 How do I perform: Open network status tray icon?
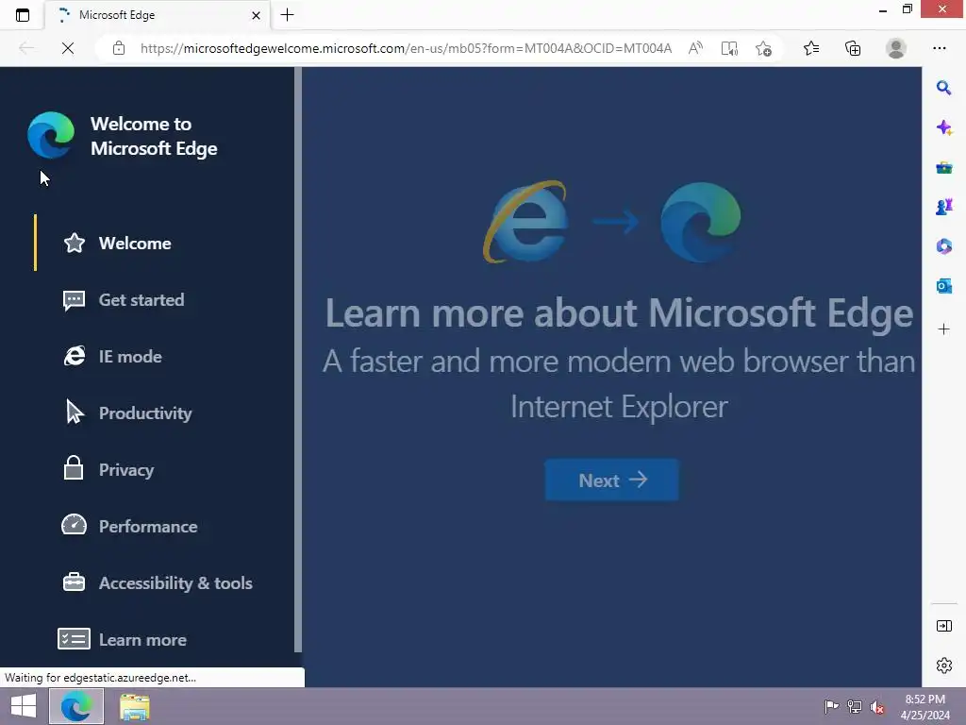[x=854, y=706]
